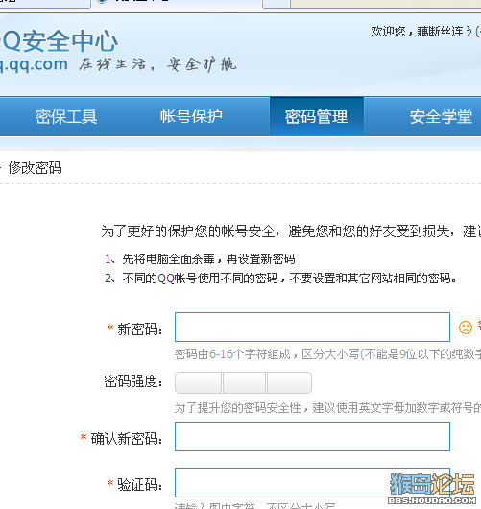Click the active browser tab at top

point(178,3)
